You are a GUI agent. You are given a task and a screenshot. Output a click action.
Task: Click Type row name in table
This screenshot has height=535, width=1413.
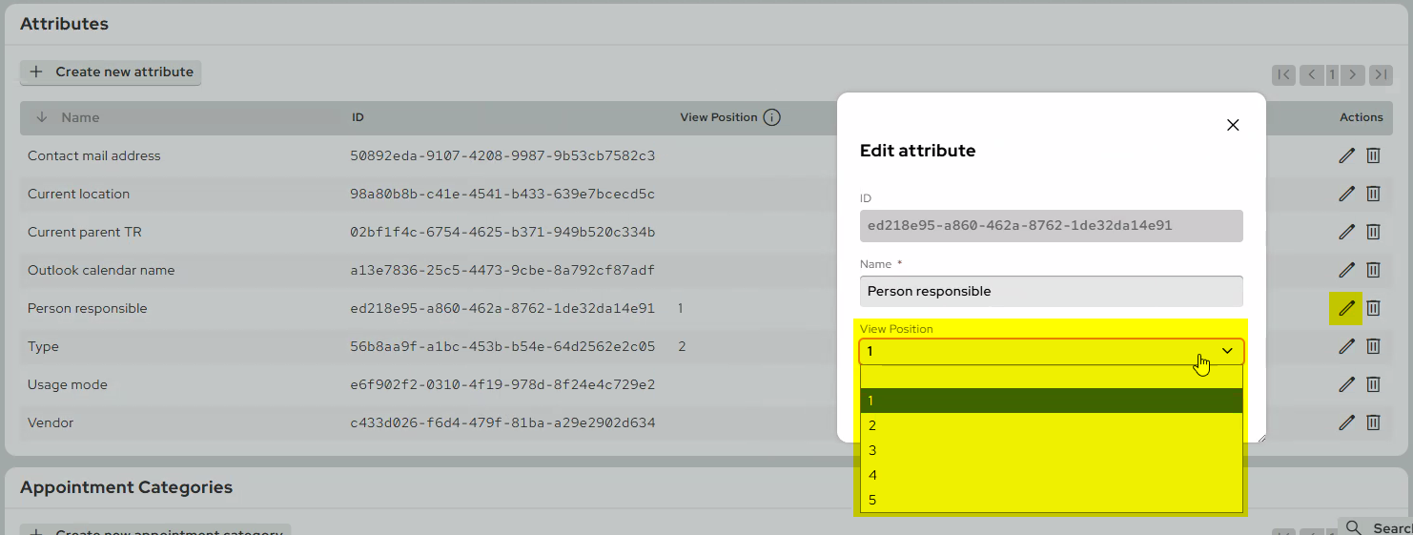pyautogui.click(x=43, y=346)
